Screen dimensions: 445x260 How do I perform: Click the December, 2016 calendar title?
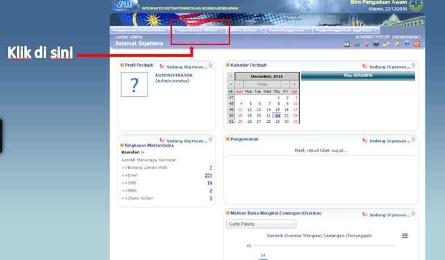pyautogui.click(x=267, y=77)
